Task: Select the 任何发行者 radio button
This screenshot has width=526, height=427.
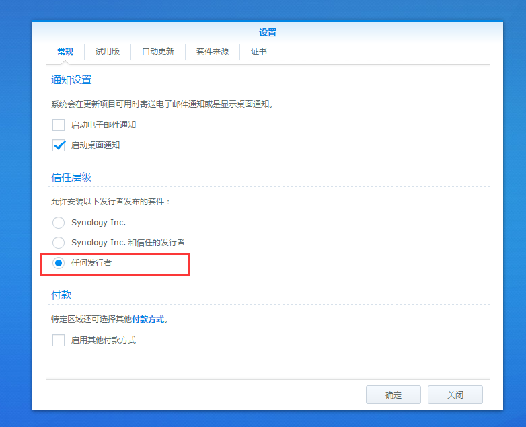Action: 59,263
